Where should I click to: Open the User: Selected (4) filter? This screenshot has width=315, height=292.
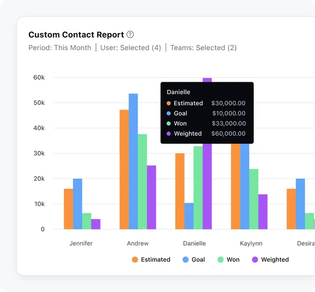[131, 48]
